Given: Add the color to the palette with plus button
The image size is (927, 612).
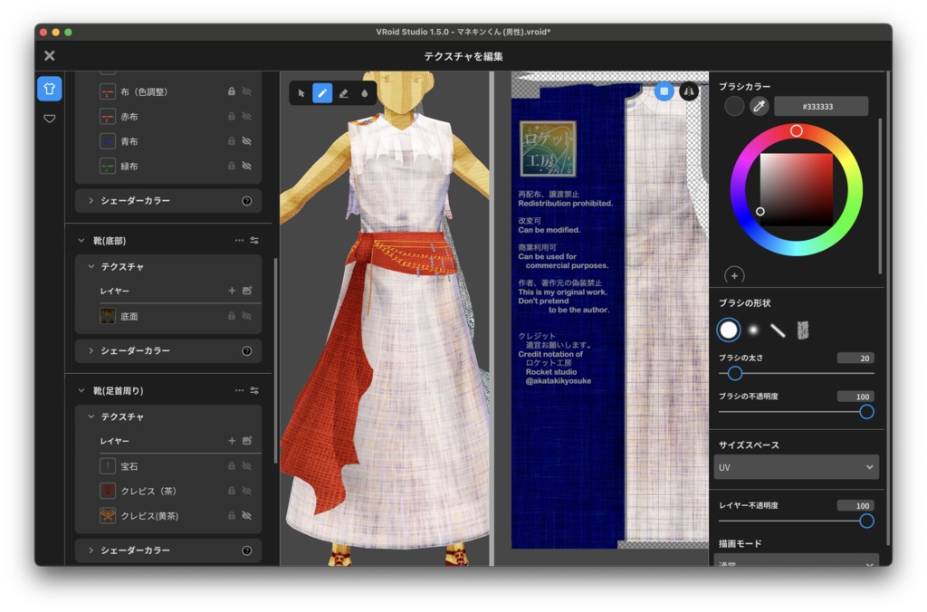Looking at the screenshot, I should coord(734,275).
